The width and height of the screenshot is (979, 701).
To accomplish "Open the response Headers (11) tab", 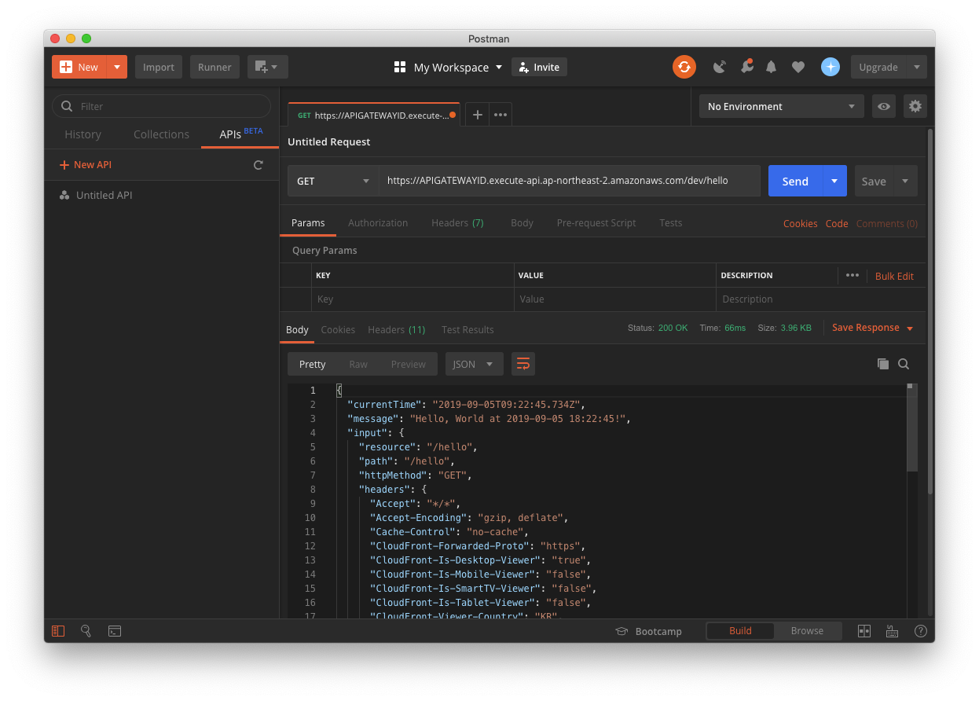I will click(x=397, y=330).
